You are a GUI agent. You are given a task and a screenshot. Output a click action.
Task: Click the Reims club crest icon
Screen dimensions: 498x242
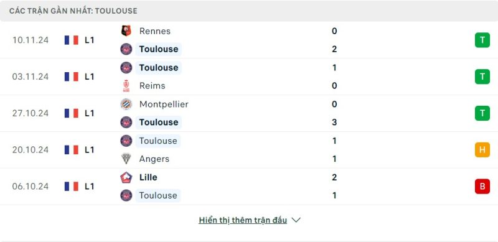coord(126,86)
